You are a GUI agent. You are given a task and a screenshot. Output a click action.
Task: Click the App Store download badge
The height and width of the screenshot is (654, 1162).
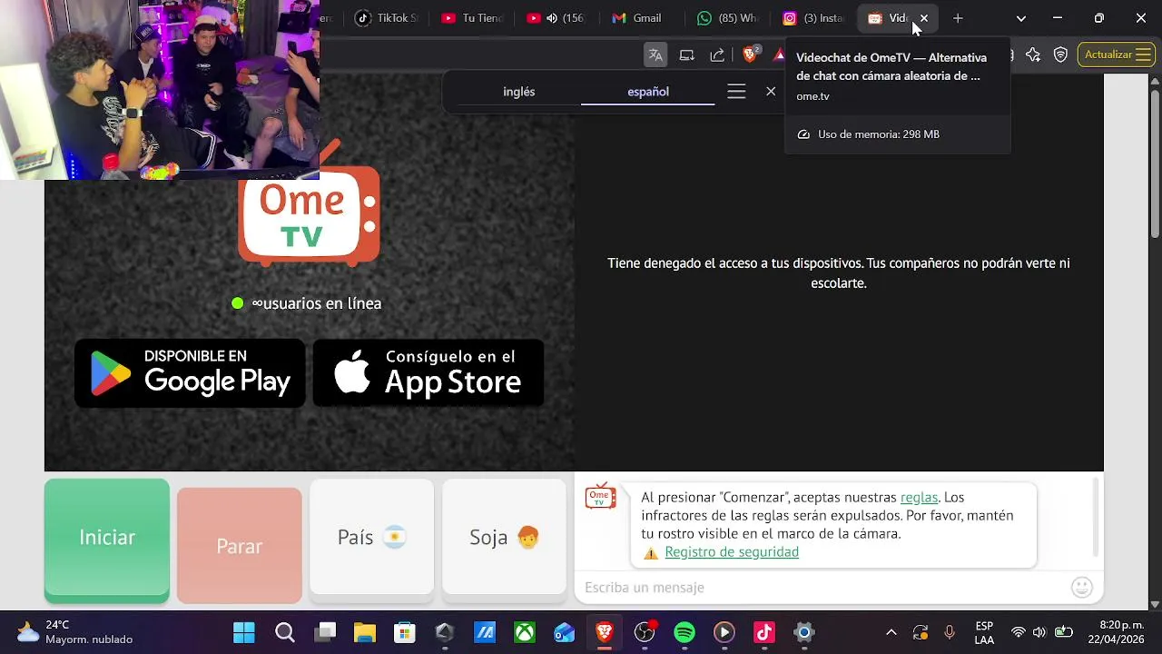[x=428, y=373]
